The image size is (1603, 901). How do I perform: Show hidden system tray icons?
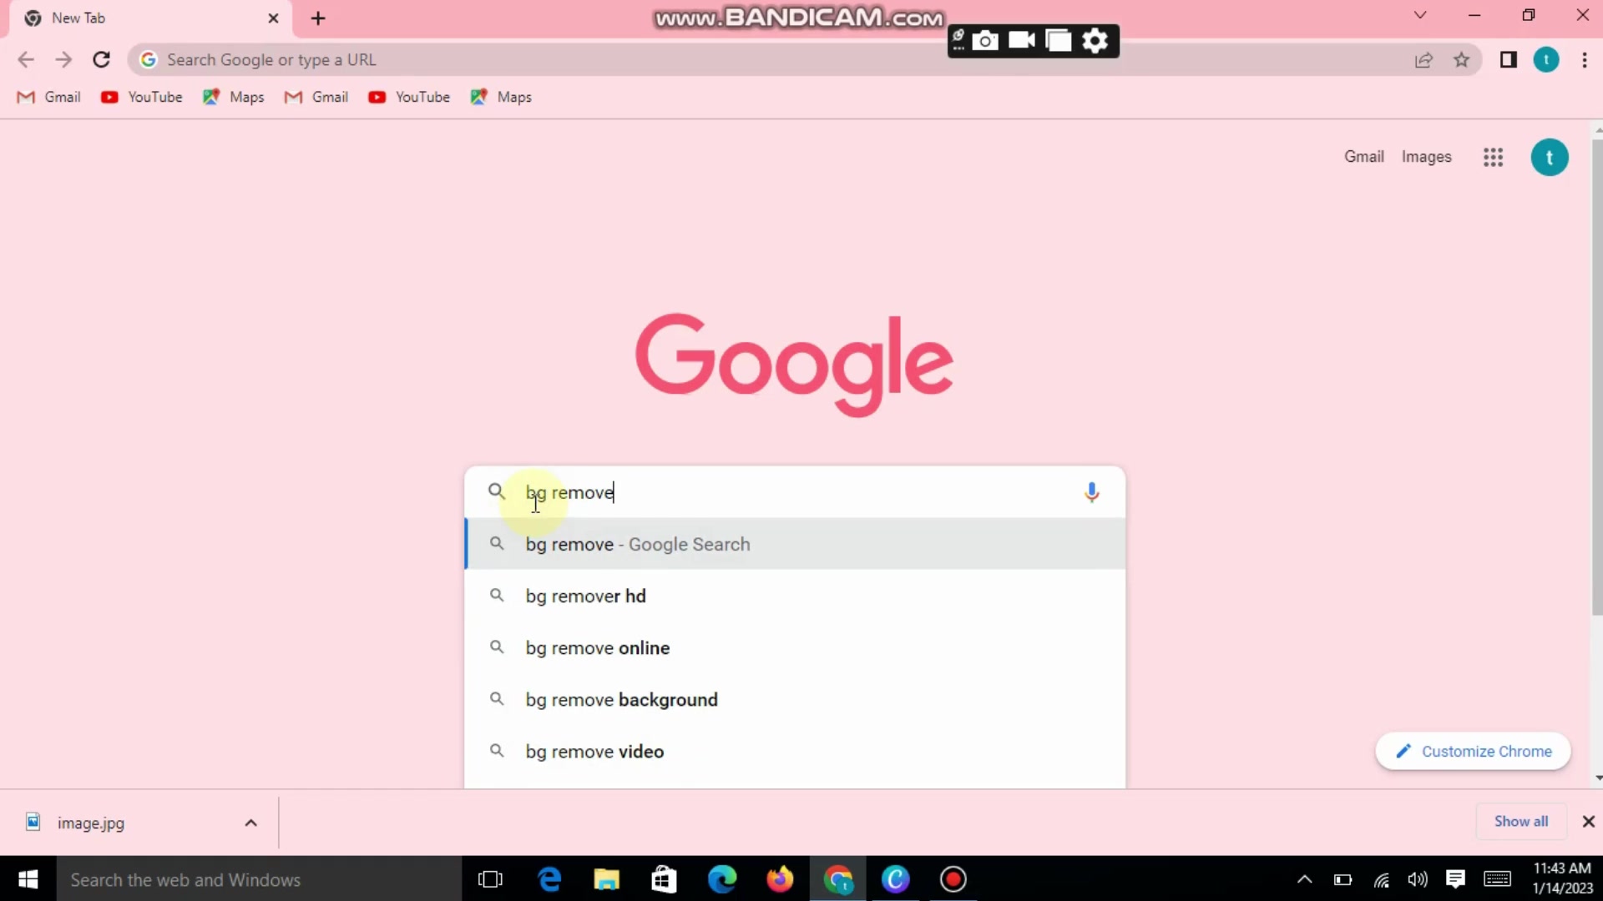[1304, 879]
